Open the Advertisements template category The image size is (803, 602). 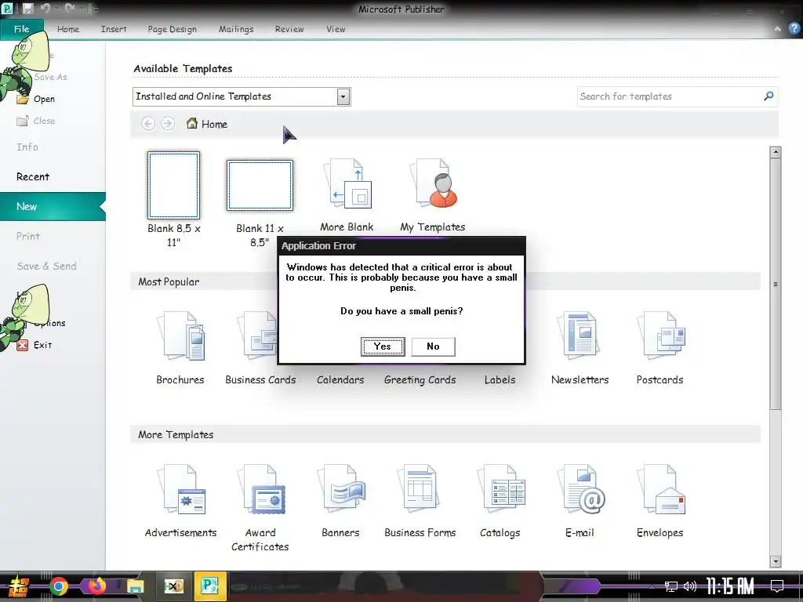click(x=180, y=500)
